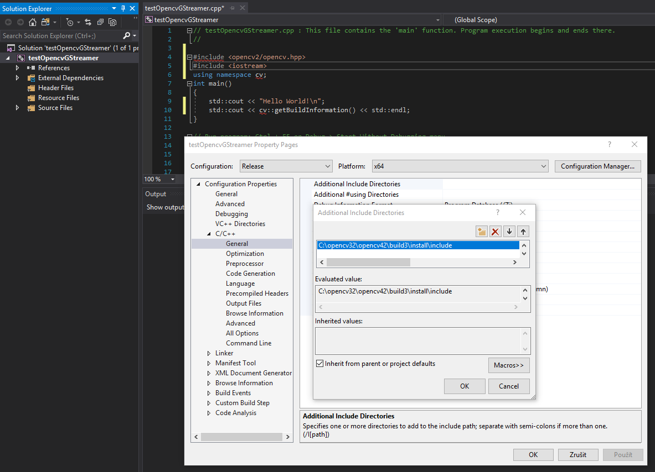Viewport: 655px width, 472px height.
Task: Switch to testOpencvGStreamer.cpp editor tab
Action: tap(184, 8)
